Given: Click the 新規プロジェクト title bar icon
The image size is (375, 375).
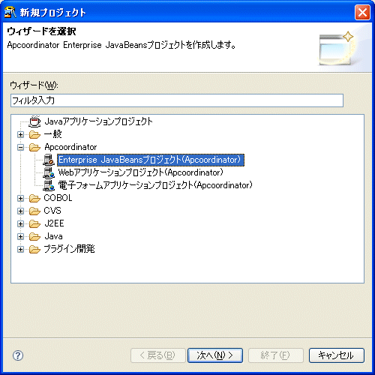Looking at the screenshot, I should point(10,13).
